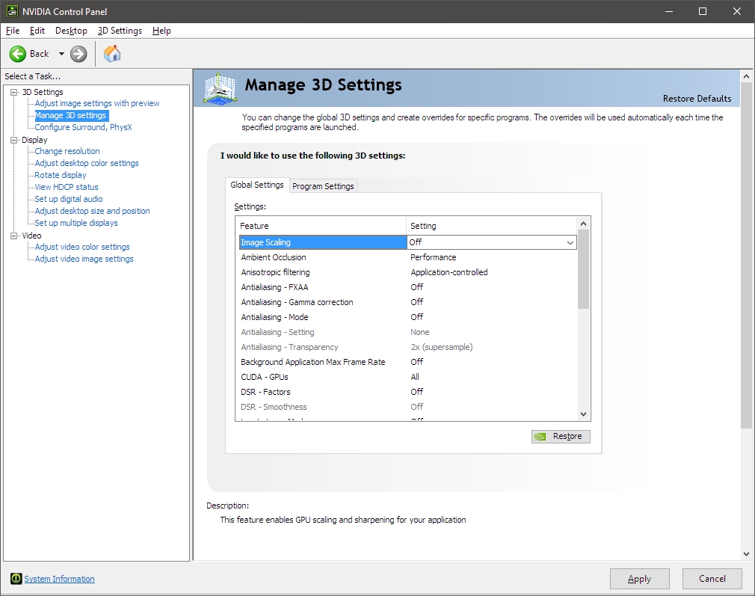This screenshot has height=596, width=755.
Task: Click Restore Defaults link
Action: click(x=697, y=99)
